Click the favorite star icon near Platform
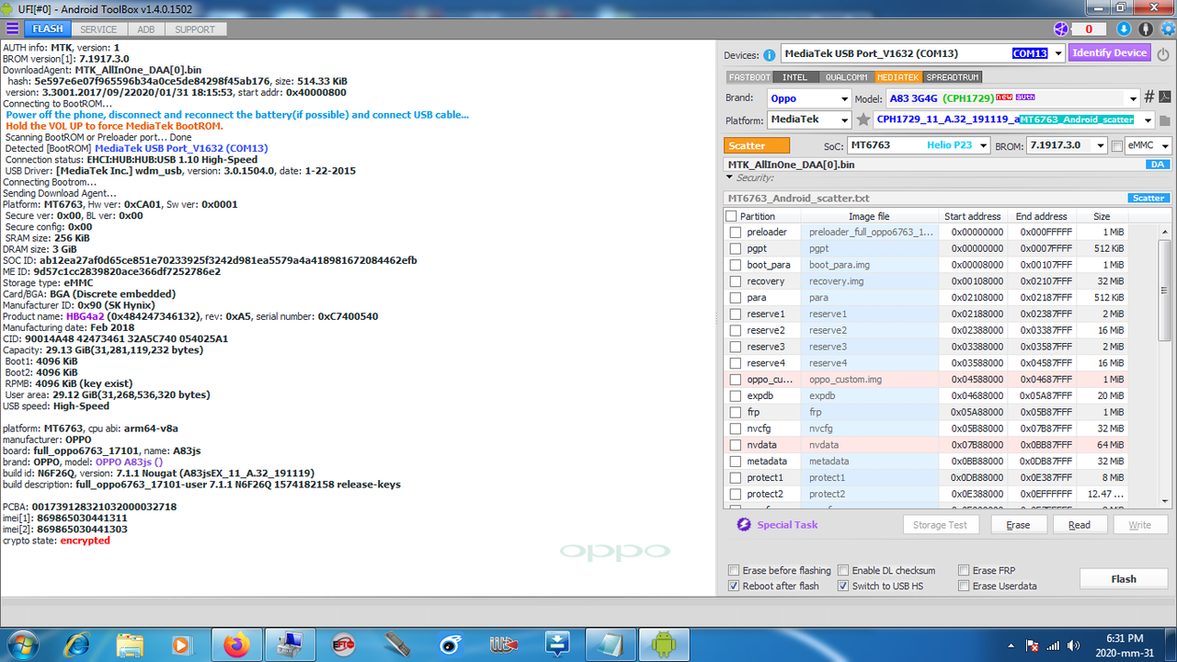The width and height of the screenshot is (1177, 662). point(863,120)
